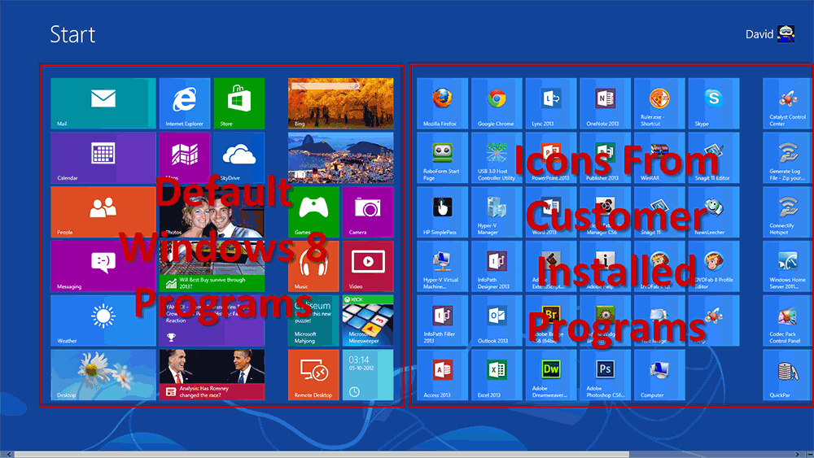Open the Bing live tile
The width and height of the screenshot is (814, 458).
click(x=340, y=103)
